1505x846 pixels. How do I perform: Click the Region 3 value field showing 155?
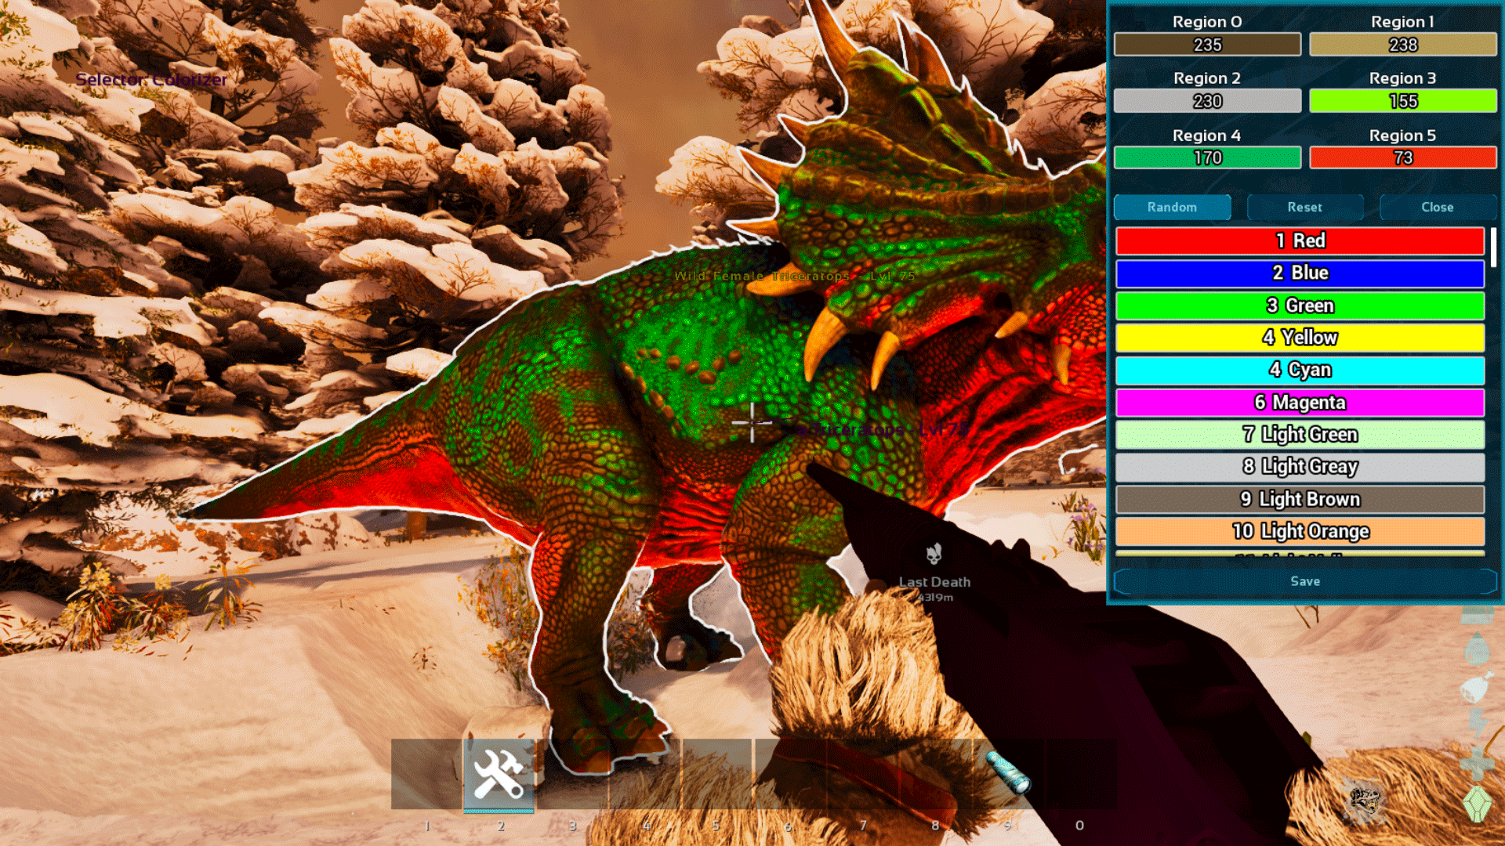pos(1402,101)
